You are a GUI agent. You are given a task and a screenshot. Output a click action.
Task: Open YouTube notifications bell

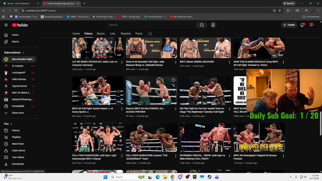(302, 25)
